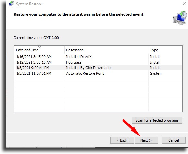
Task: Click Install type in Hourglass row
Action: 155,62
